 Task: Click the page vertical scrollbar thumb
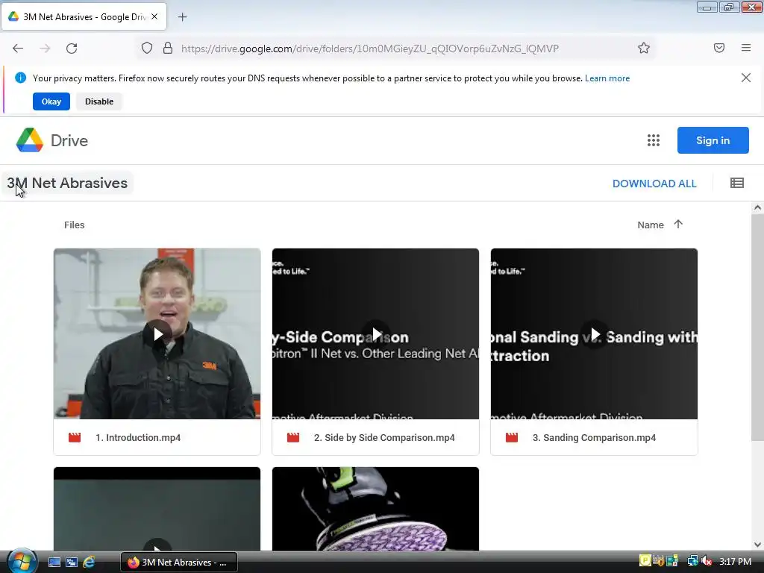pos(757,327)
